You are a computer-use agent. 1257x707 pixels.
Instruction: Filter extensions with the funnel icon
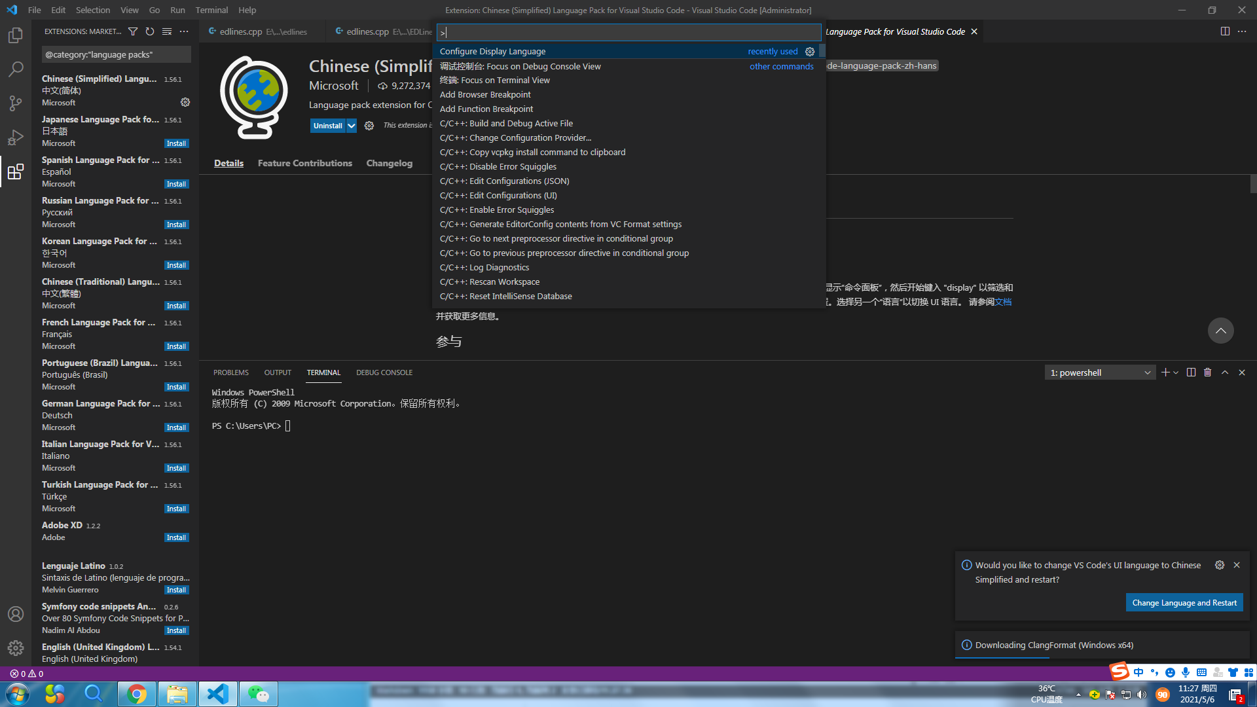coord(133,31)
